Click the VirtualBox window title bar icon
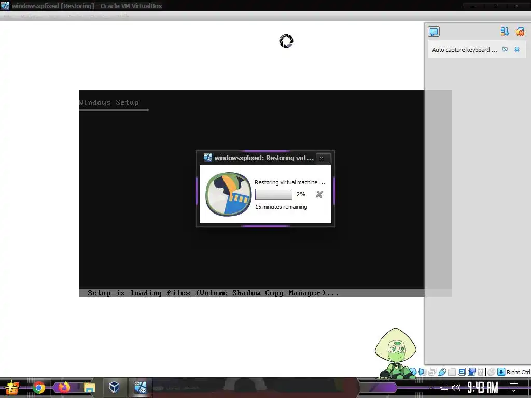 (5, 6)
